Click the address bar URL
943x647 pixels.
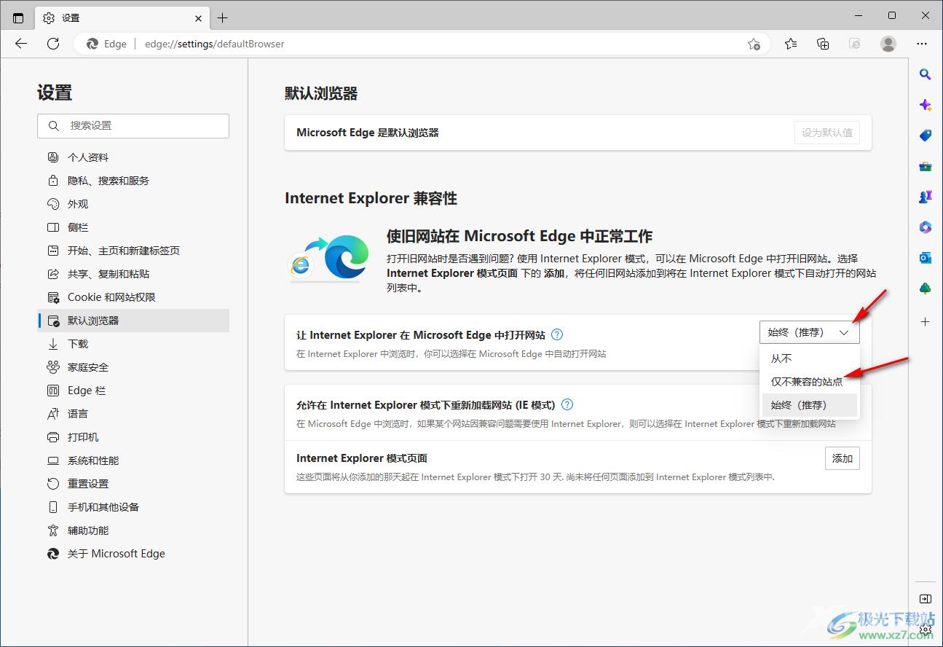point(215,44)
